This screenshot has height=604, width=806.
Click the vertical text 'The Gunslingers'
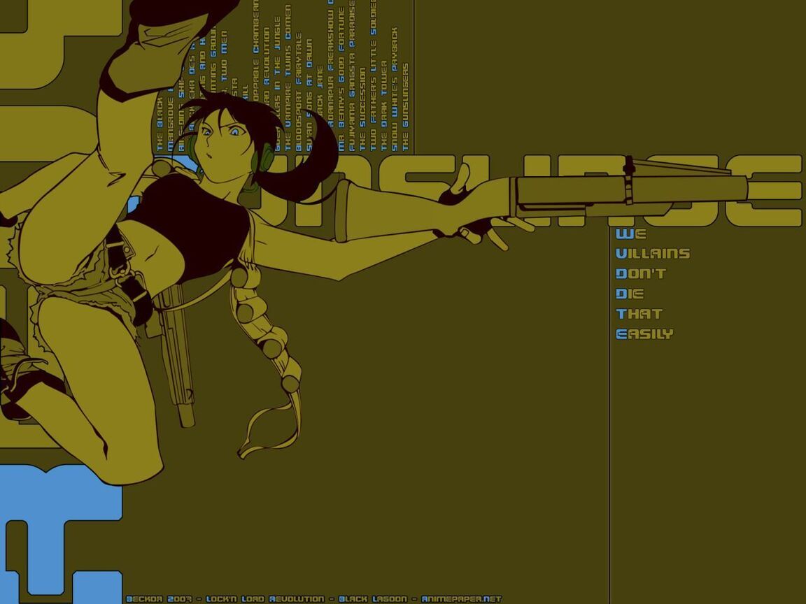[x=405, y=107]
